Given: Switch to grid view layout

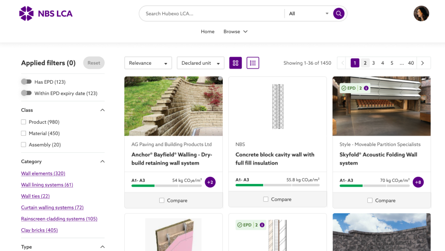Looking at the screenshot, I should tap(236, 63).
